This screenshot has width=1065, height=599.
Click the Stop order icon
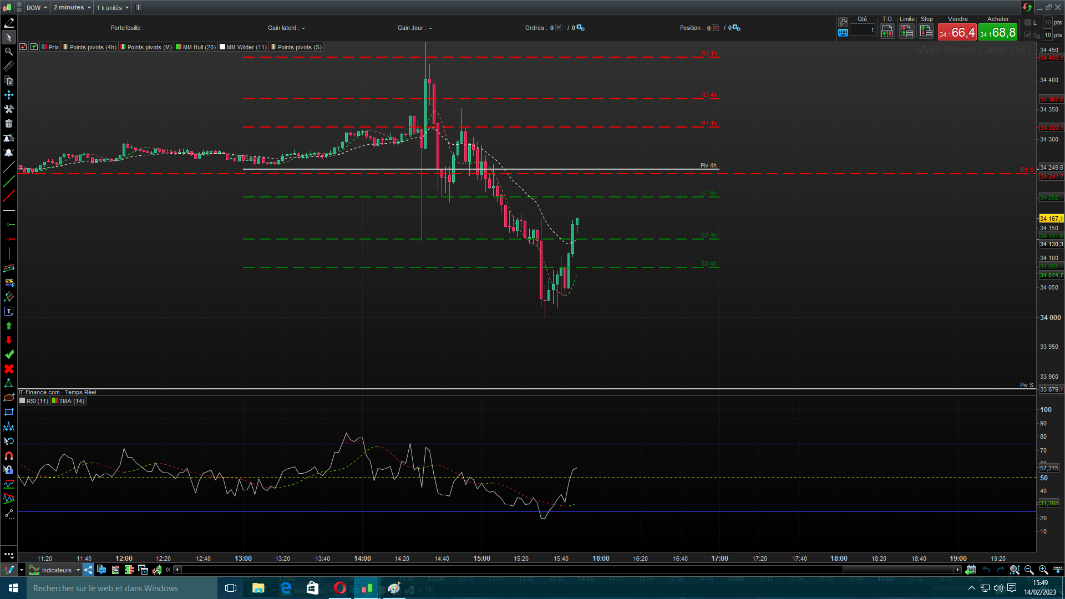tap(926, 32)
